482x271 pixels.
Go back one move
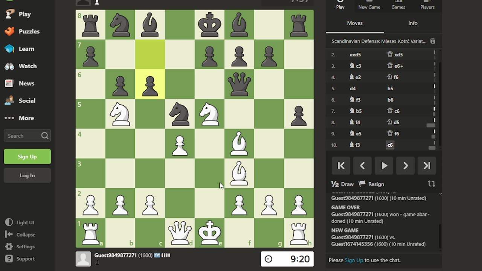(363, 166)
